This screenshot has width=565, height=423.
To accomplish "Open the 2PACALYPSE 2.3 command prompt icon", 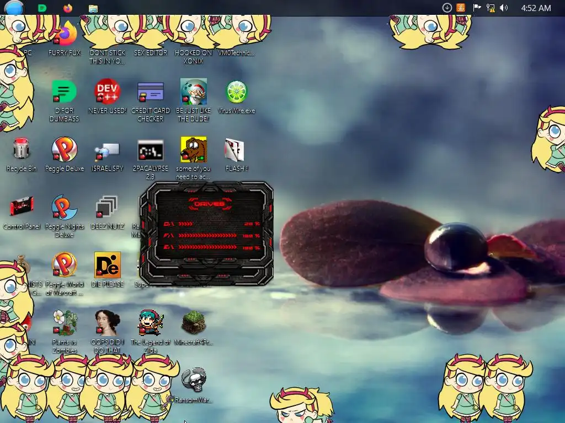I will click(x=150, y=150).
